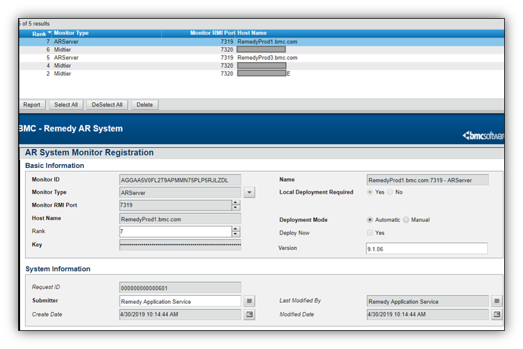523x349 pixels.
Task: Select the rank 2 Midtier row
Action: pos(262,74)
